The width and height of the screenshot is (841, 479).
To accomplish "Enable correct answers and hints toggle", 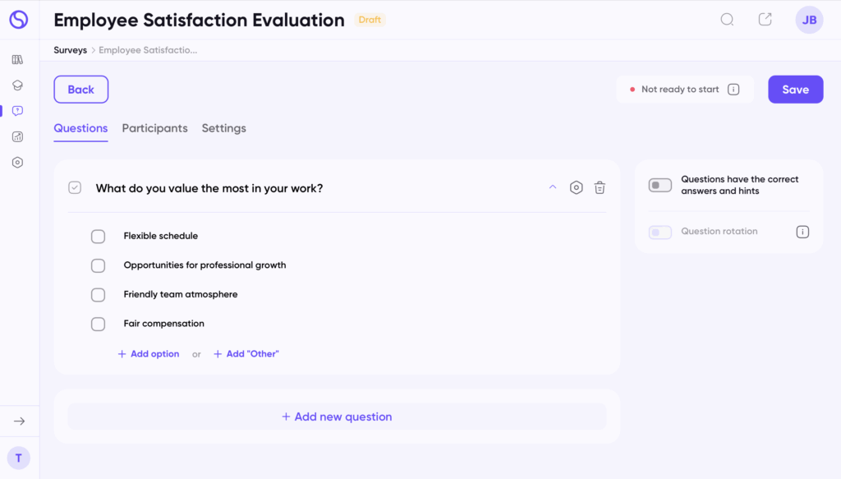I will coord(660,186).
